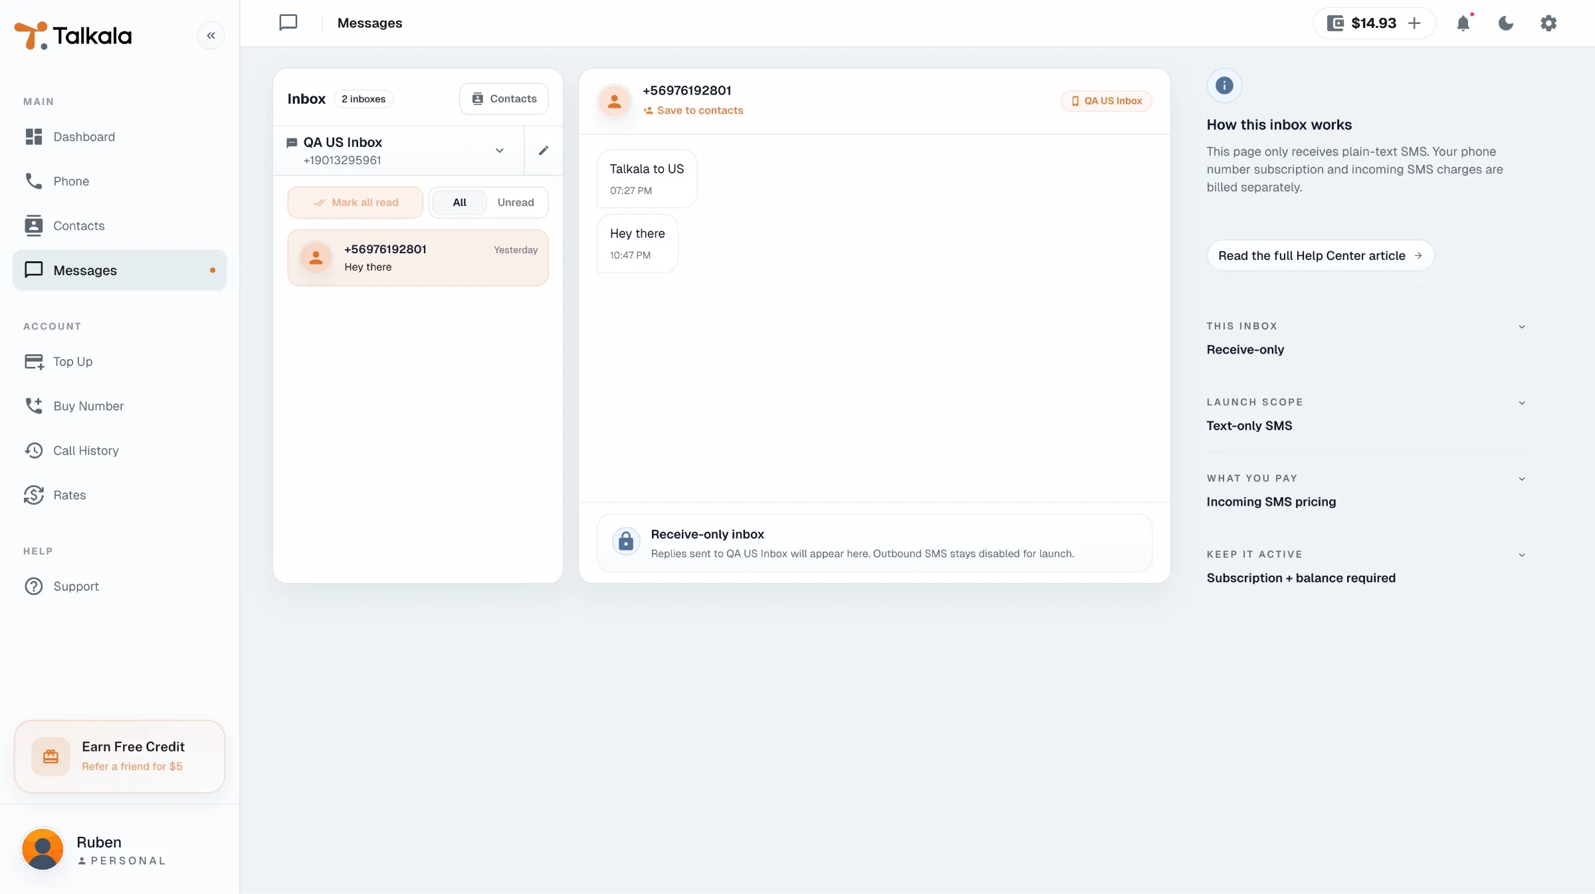Image resolution: width=1595 pixels, height=894 pixels.
Task: Click the Messages speech bubble icon in sidebar
Action: [34, 270]
